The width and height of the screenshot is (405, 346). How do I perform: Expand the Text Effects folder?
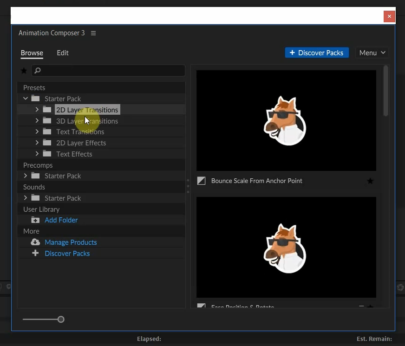pos(37,154)
